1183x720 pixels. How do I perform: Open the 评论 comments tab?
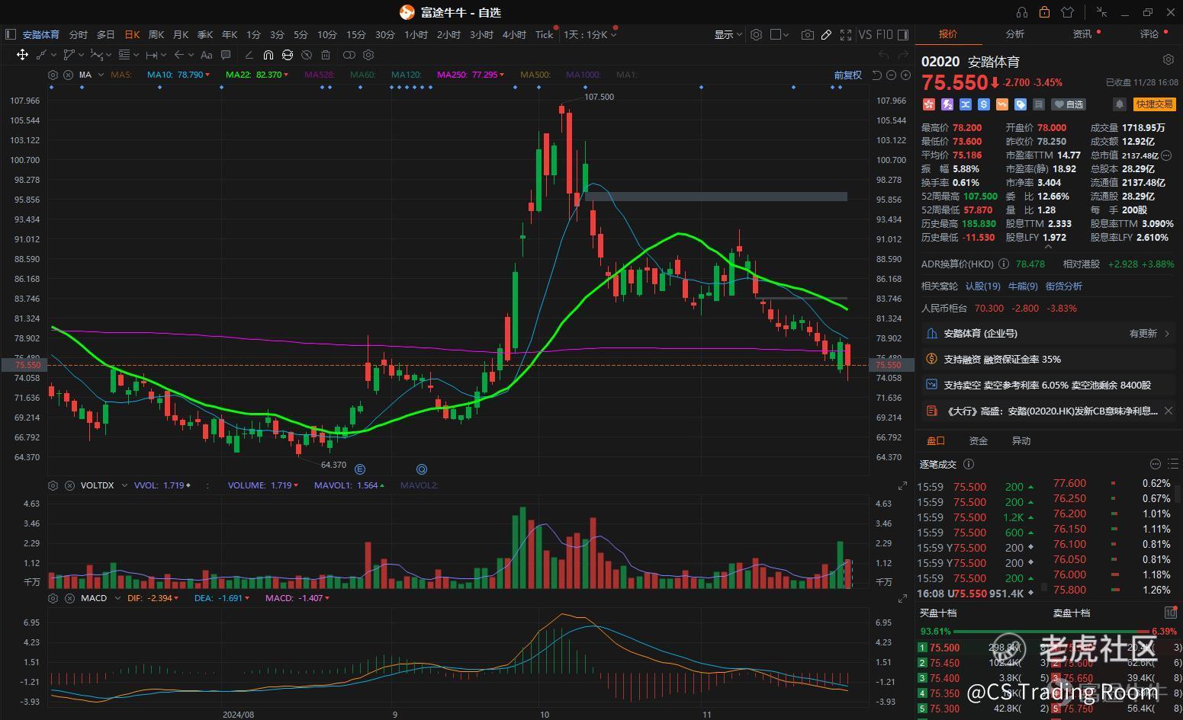click(x=1149, y=34)
